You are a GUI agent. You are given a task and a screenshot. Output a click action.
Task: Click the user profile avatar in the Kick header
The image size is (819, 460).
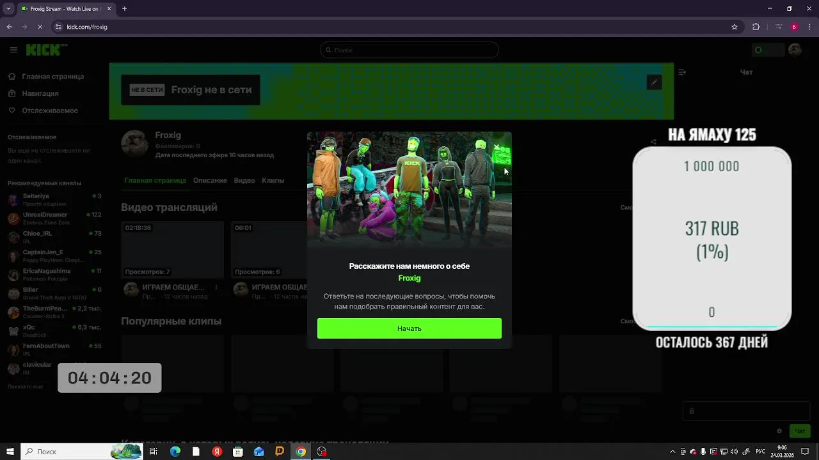795,50
